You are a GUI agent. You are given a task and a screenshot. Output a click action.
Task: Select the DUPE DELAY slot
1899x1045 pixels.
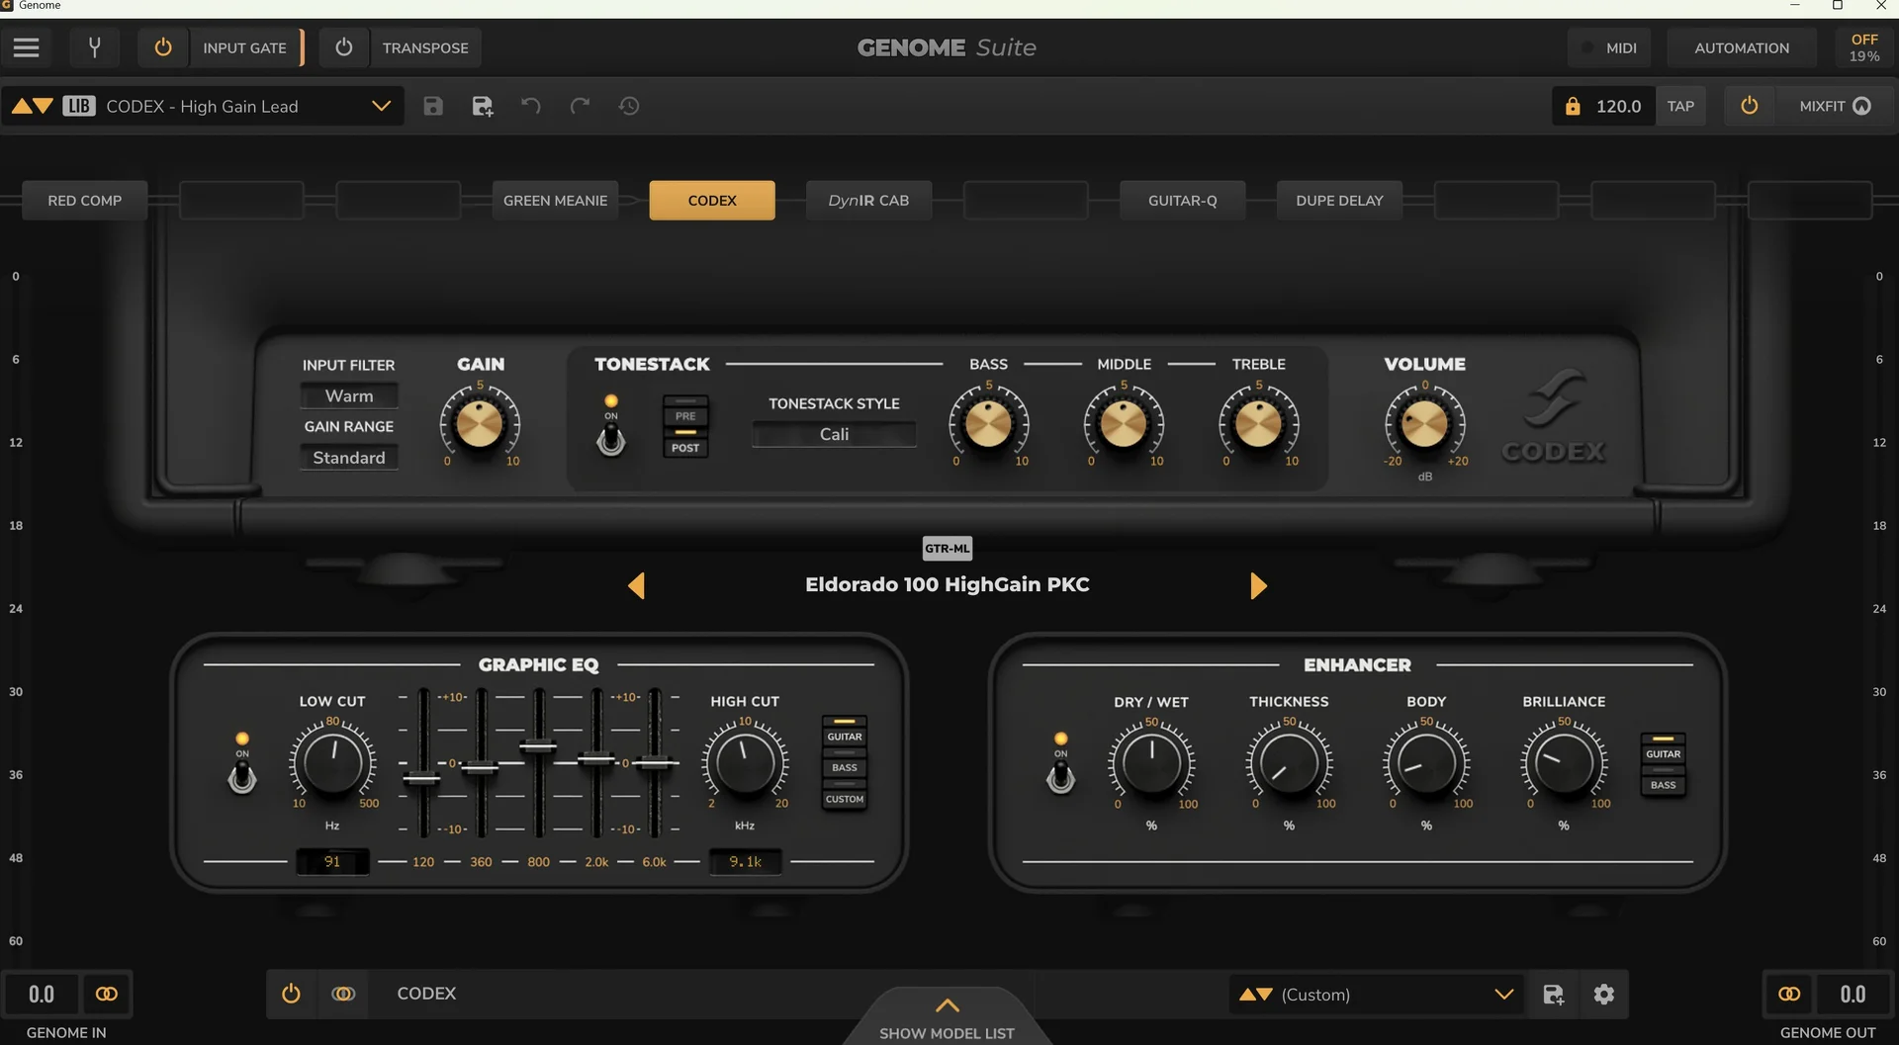pyautogui.click(x=1339, y=200)
